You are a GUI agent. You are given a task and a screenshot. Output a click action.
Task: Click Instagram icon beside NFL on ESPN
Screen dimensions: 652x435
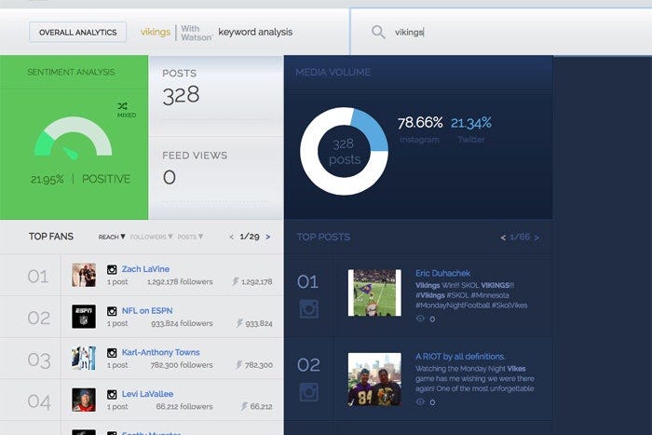point(112,311)
